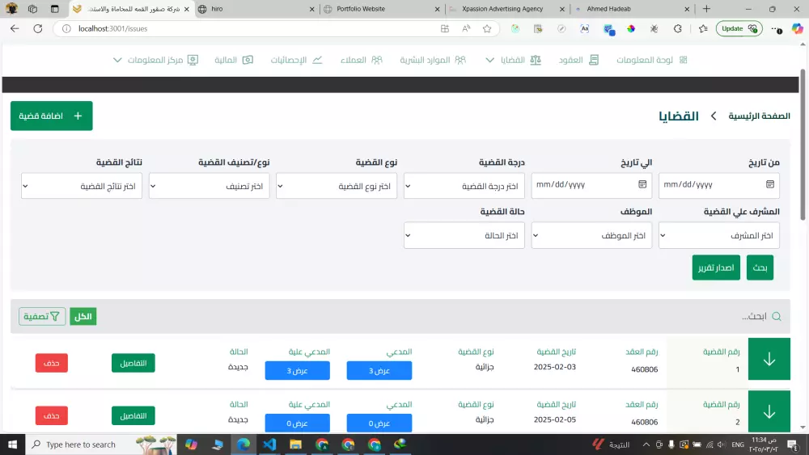Click the الصفحة الرئيسية breadcrumb link
Image resolution: width=809 pixels, height=455 pixels.
pos(759,116)
